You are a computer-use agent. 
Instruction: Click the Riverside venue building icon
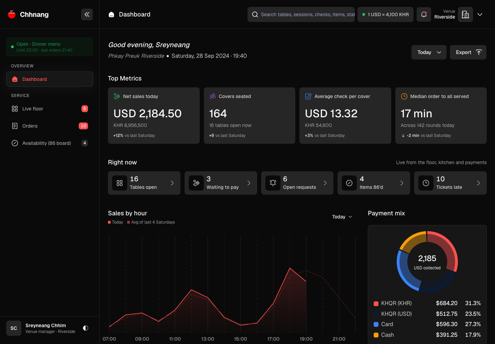point(465,14)
